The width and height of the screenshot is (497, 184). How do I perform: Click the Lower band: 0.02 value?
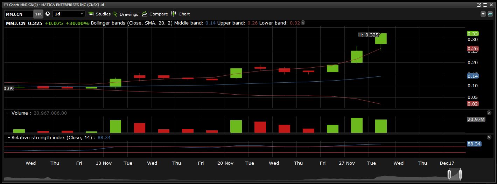[280, 23]
